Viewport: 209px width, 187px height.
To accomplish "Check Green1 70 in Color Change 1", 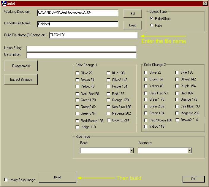I will (x=77, y=100).
